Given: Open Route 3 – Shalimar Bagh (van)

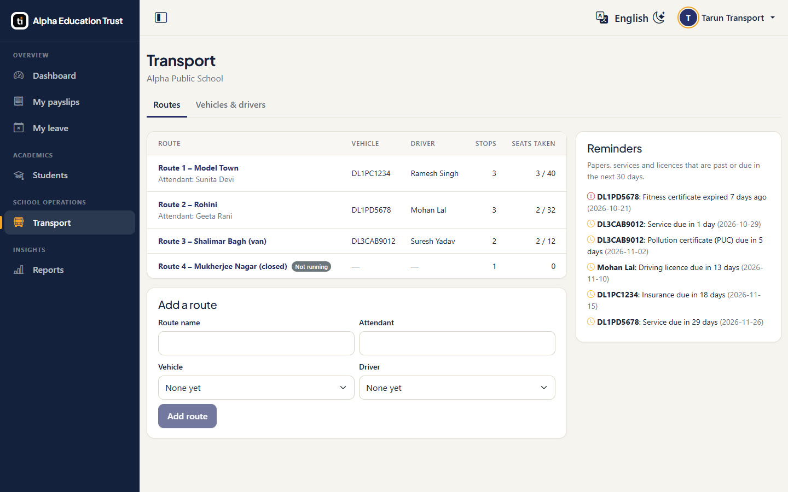Looking at the screenshot, I should 212,241.
